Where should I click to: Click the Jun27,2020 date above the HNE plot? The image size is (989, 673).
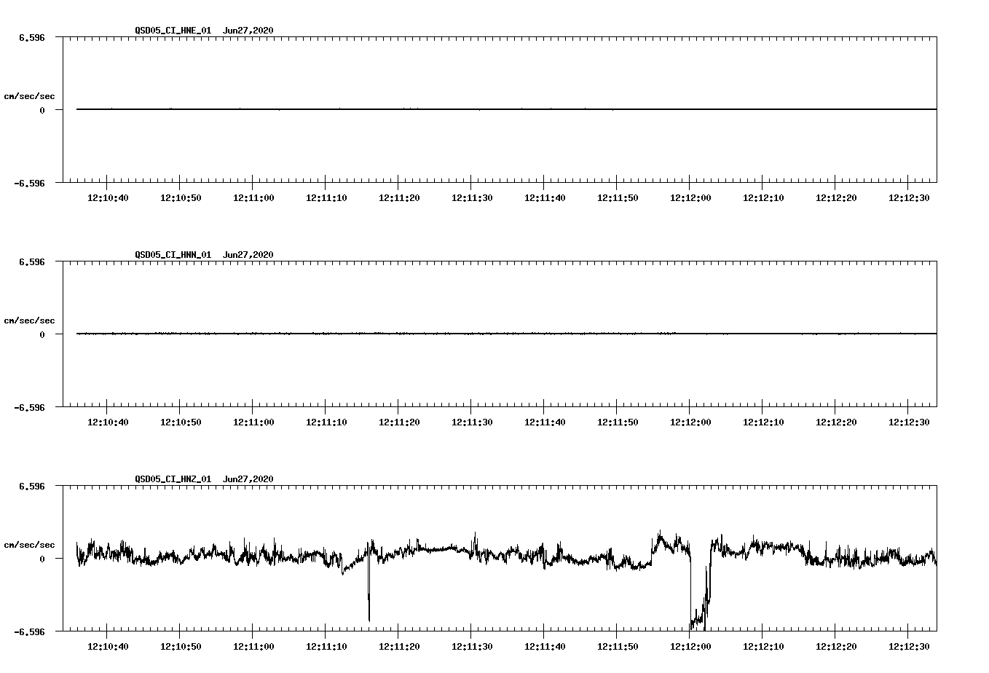[248, 31]
